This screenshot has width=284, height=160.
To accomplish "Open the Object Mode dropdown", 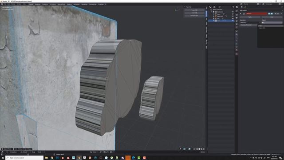I will [x=7, y=149].
